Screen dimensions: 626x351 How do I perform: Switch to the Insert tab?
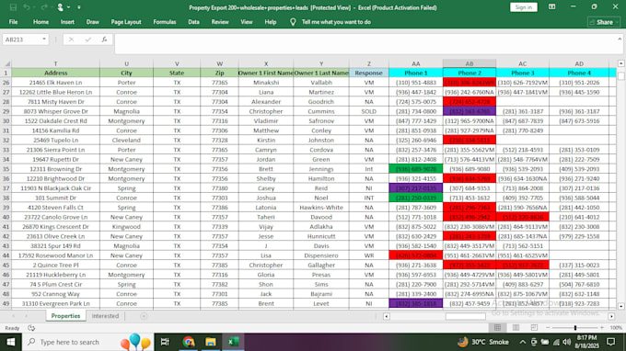coord(67,22)
